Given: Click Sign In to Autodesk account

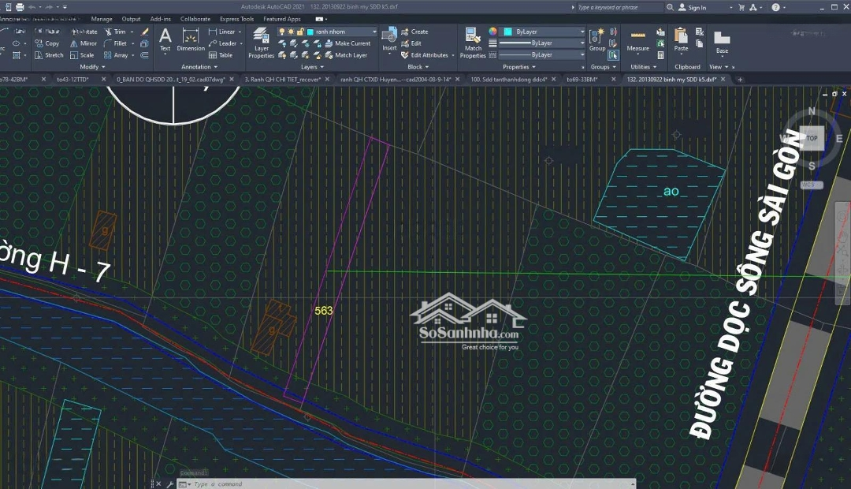Looking at the screenshot, I should pyautogui.click(x=697, y=8).
